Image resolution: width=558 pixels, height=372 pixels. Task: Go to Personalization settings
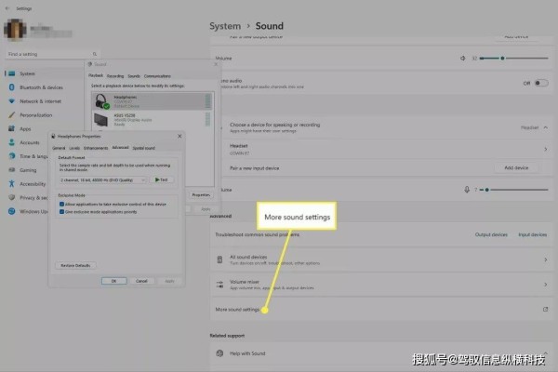[34, 114]
